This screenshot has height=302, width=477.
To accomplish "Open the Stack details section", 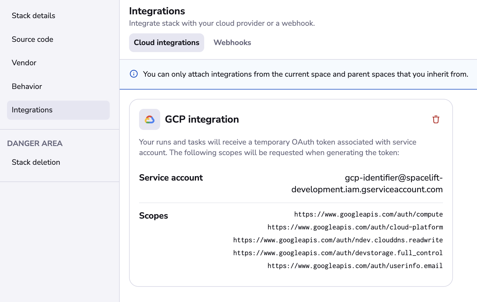I will [33, 16].
